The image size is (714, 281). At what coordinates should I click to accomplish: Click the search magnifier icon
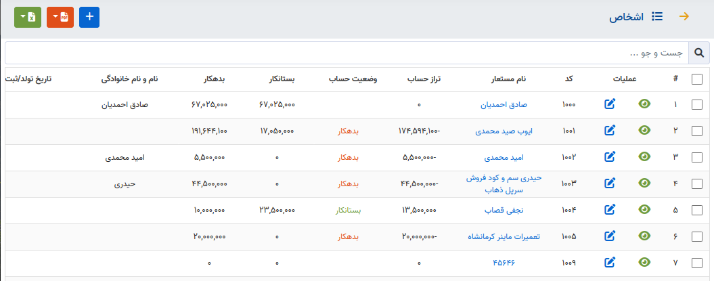(698, 52)
